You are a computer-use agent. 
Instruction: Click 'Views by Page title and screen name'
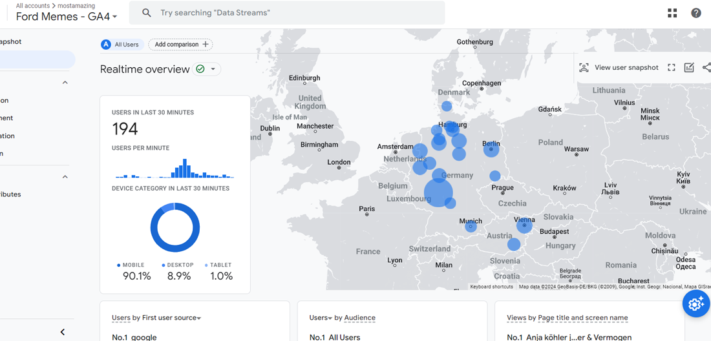pos(568,318)
